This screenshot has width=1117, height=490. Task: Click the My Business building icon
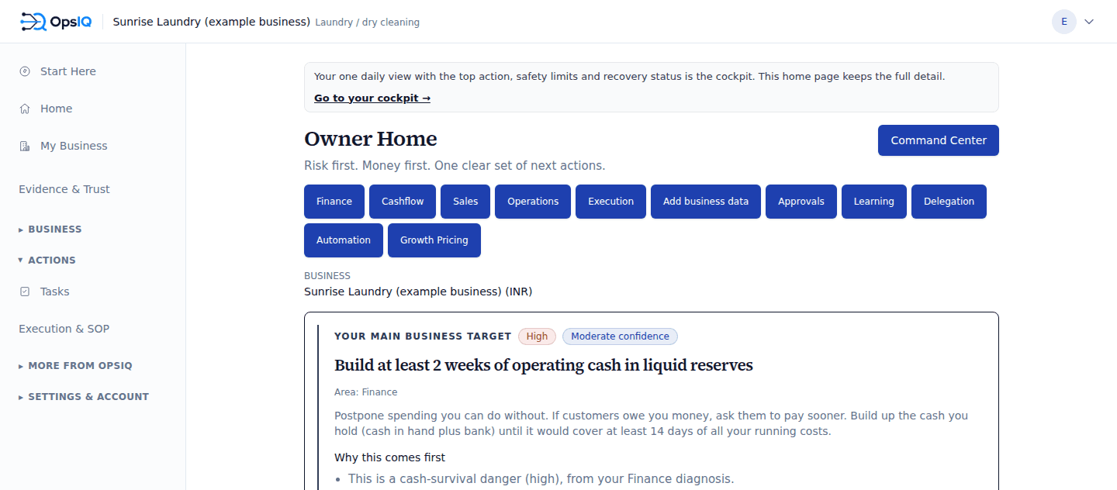(25, 146)
